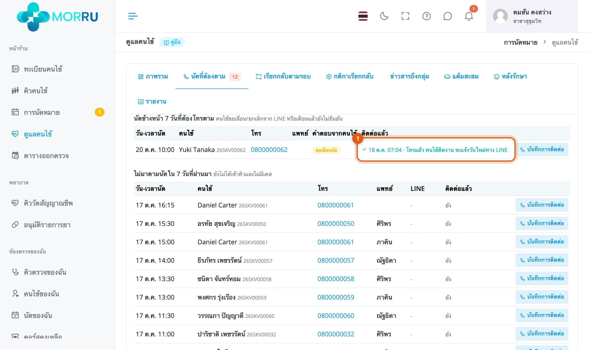Switch to กติกาเรียกกลับ tab

click(350, 76)
